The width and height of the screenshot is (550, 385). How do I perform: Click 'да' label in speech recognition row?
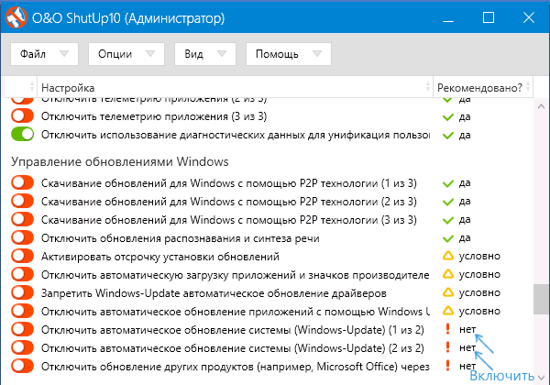(465, 237)
